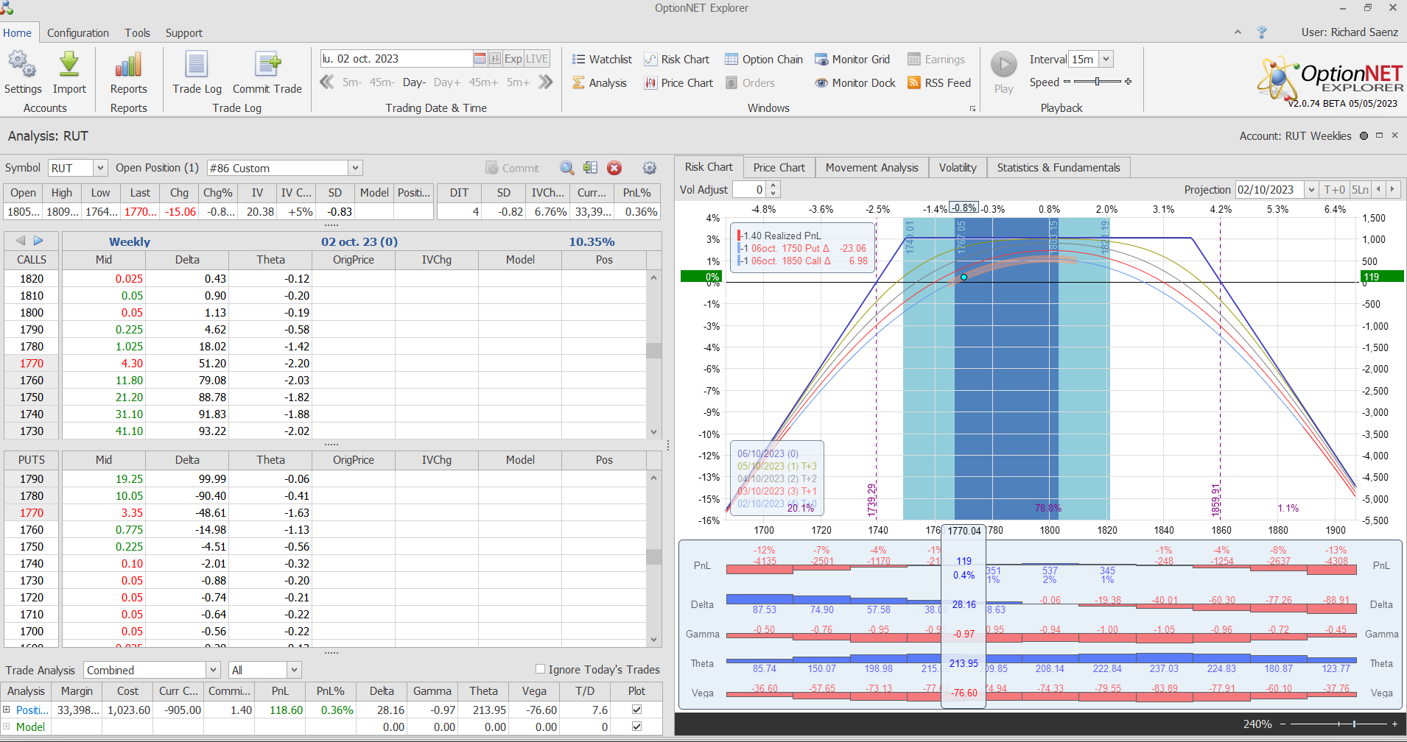Open the Home ribbon tab
Screen dimensions: 1407x742
click(x=17, y=33)
